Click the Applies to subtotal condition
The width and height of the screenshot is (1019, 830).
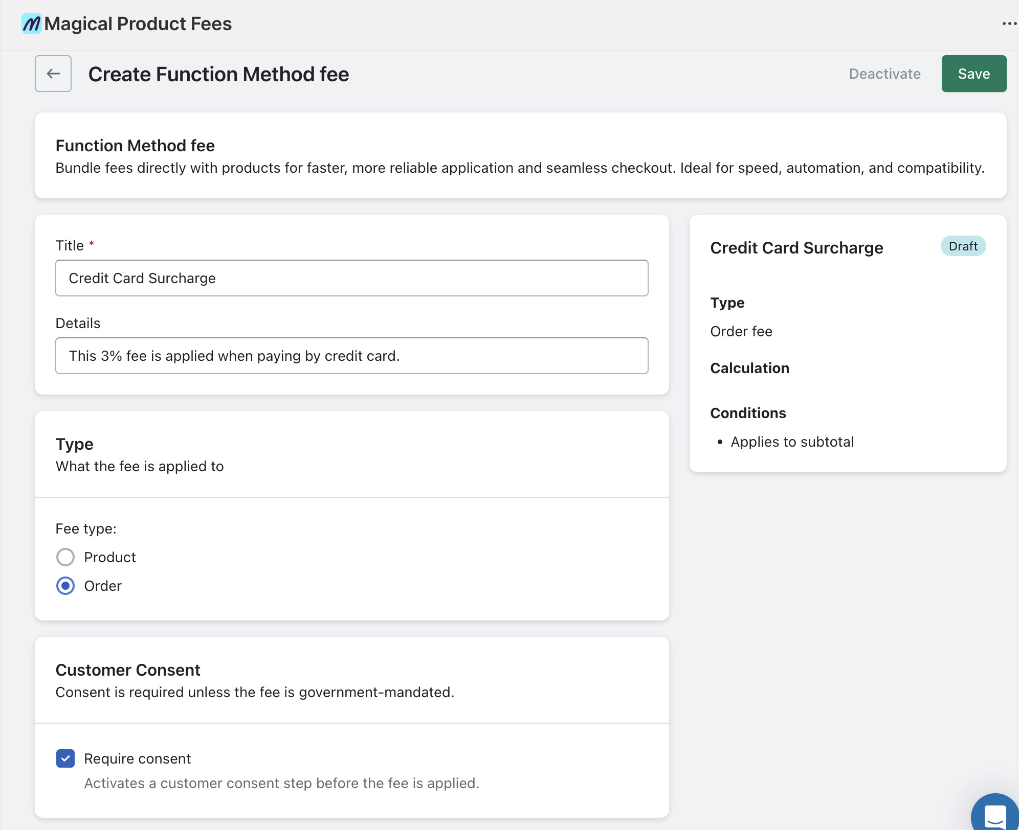792,442
